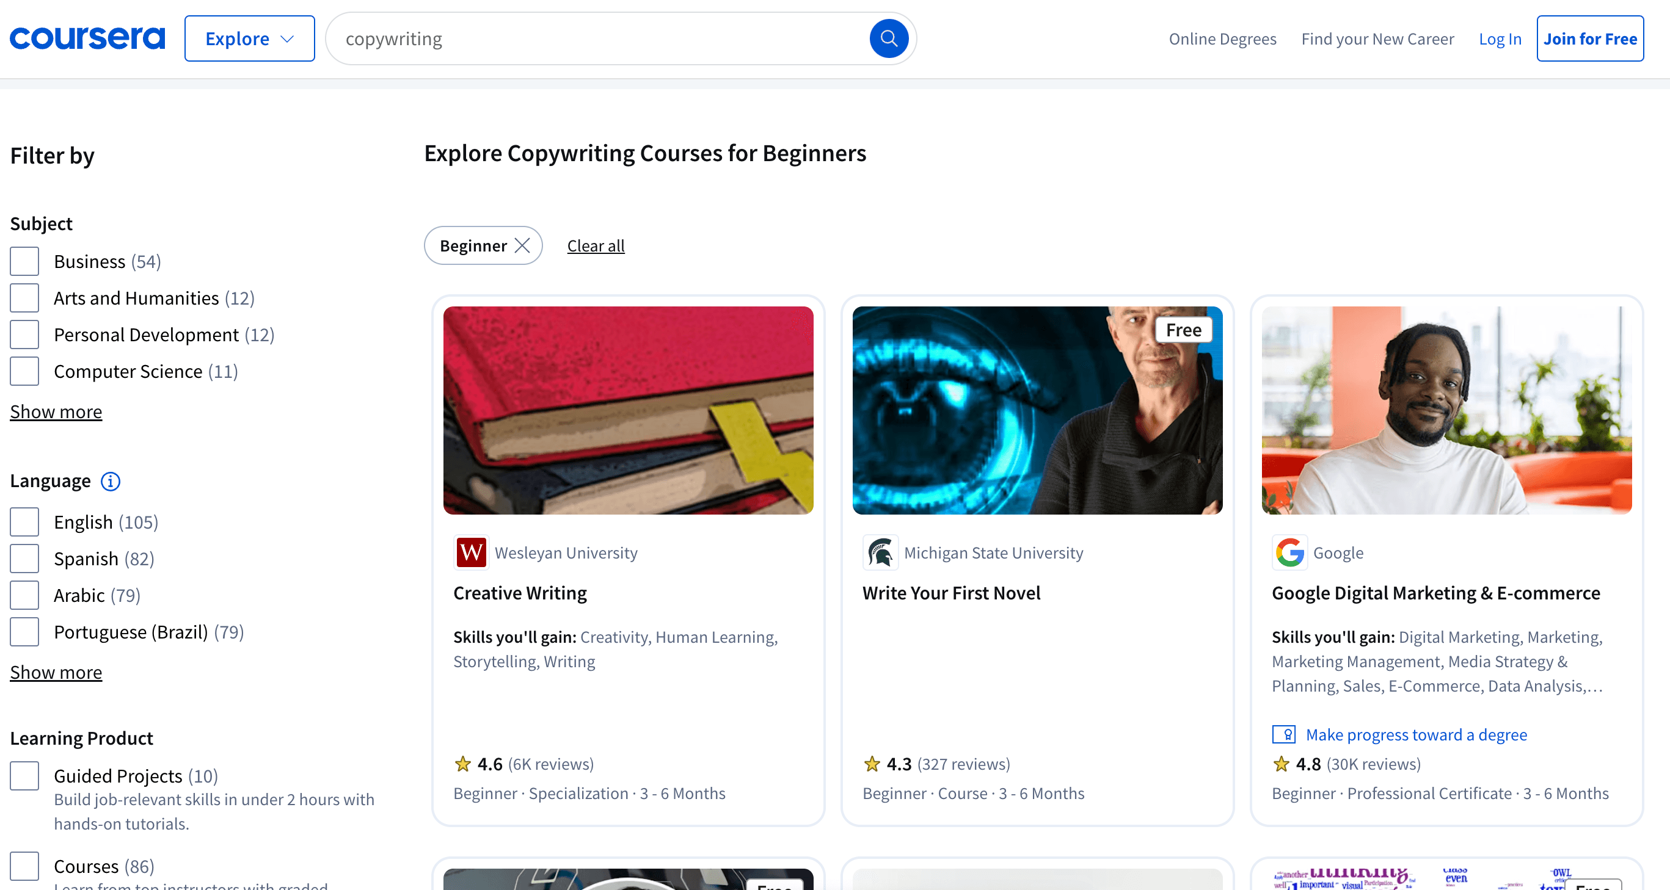Click the Wesleyan University logo icon
Viewport: 1670px width, 890px height.
click(471, 552)
